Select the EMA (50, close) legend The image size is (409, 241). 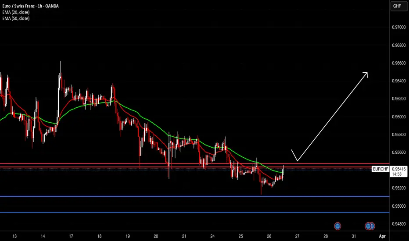click(x=16, y=18)
